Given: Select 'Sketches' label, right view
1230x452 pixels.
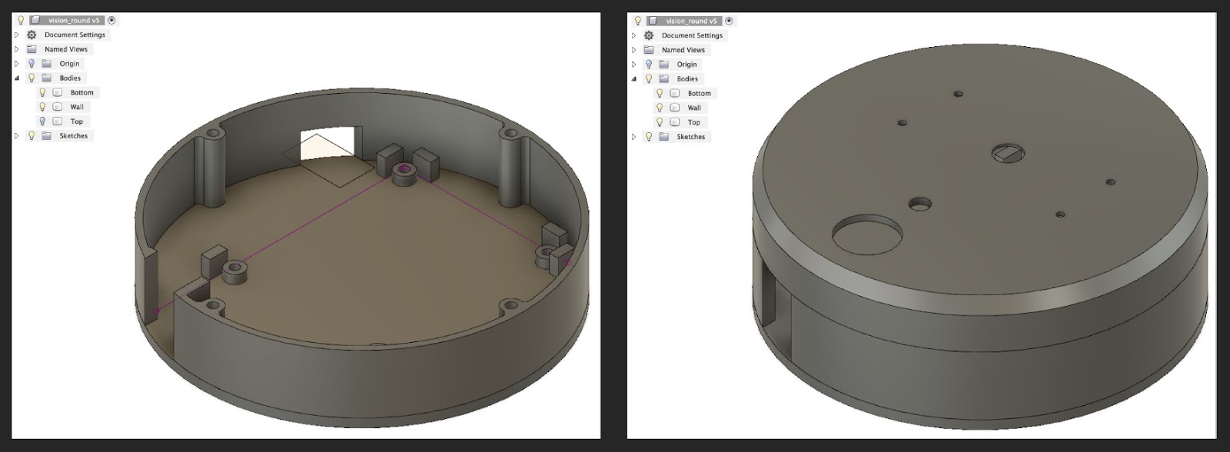Looking at the screenshot, I should coord(691,136).
